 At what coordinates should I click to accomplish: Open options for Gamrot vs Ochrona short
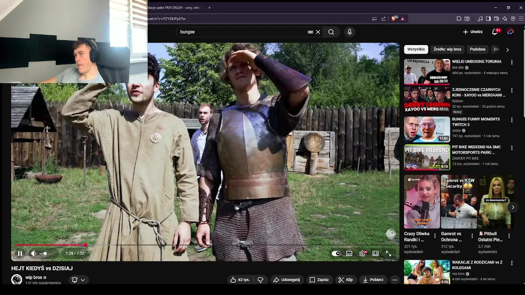pos(472,236)
